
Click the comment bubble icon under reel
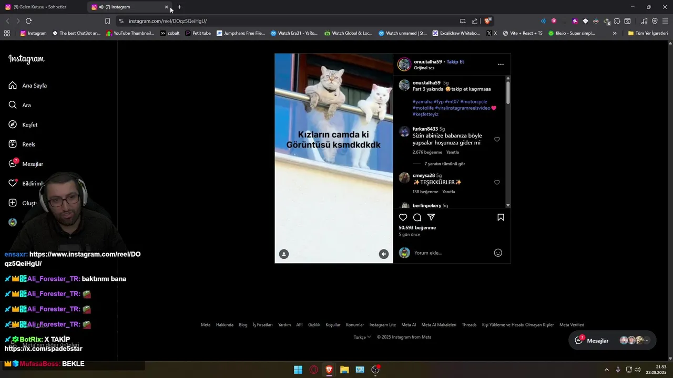point(417,217)
